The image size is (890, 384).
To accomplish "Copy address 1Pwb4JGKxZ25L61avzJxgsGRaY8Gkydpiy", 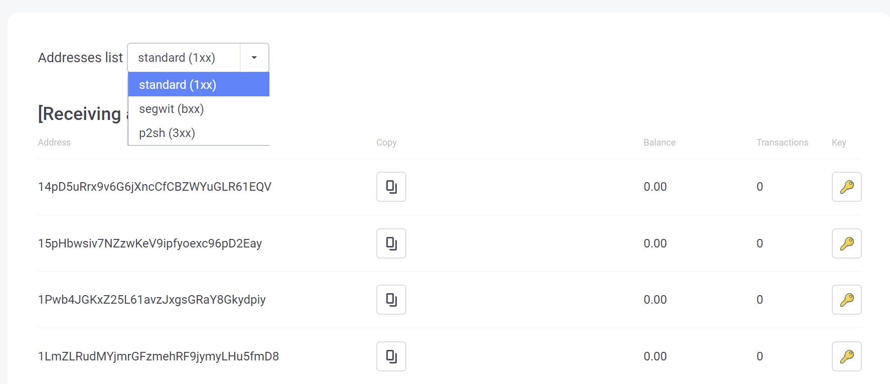I will click(391, 300).
